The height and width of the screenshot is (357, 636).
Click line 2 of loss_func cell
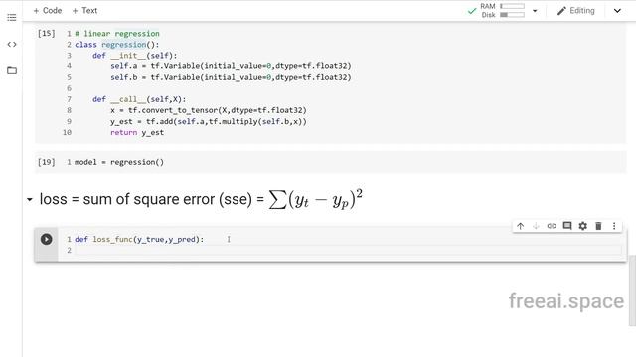pyautogui.click(x=348, y=251)
